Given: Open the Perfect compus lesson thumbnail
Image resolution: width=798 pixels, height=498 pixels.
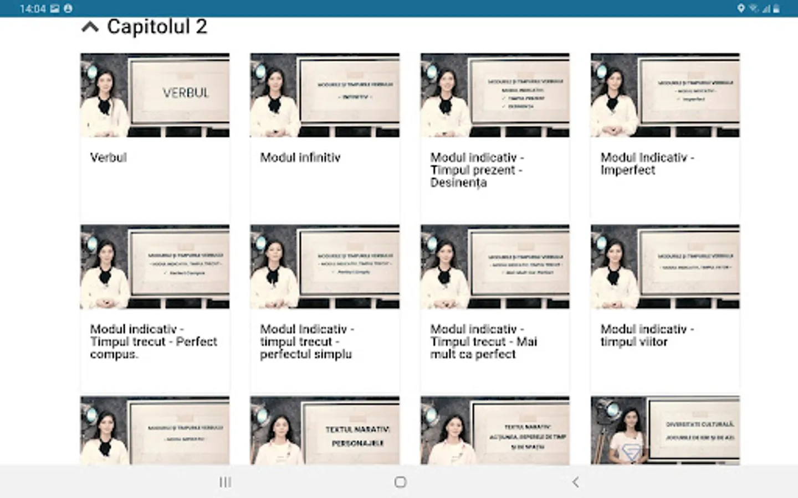Looking at the screenshot, I should tap(155, 267).
